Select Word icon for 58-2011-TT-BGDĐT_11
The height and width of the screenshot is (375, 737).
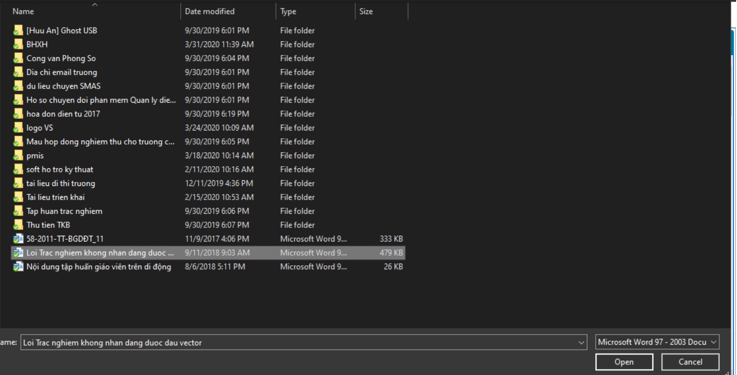(x=18, y=239)
